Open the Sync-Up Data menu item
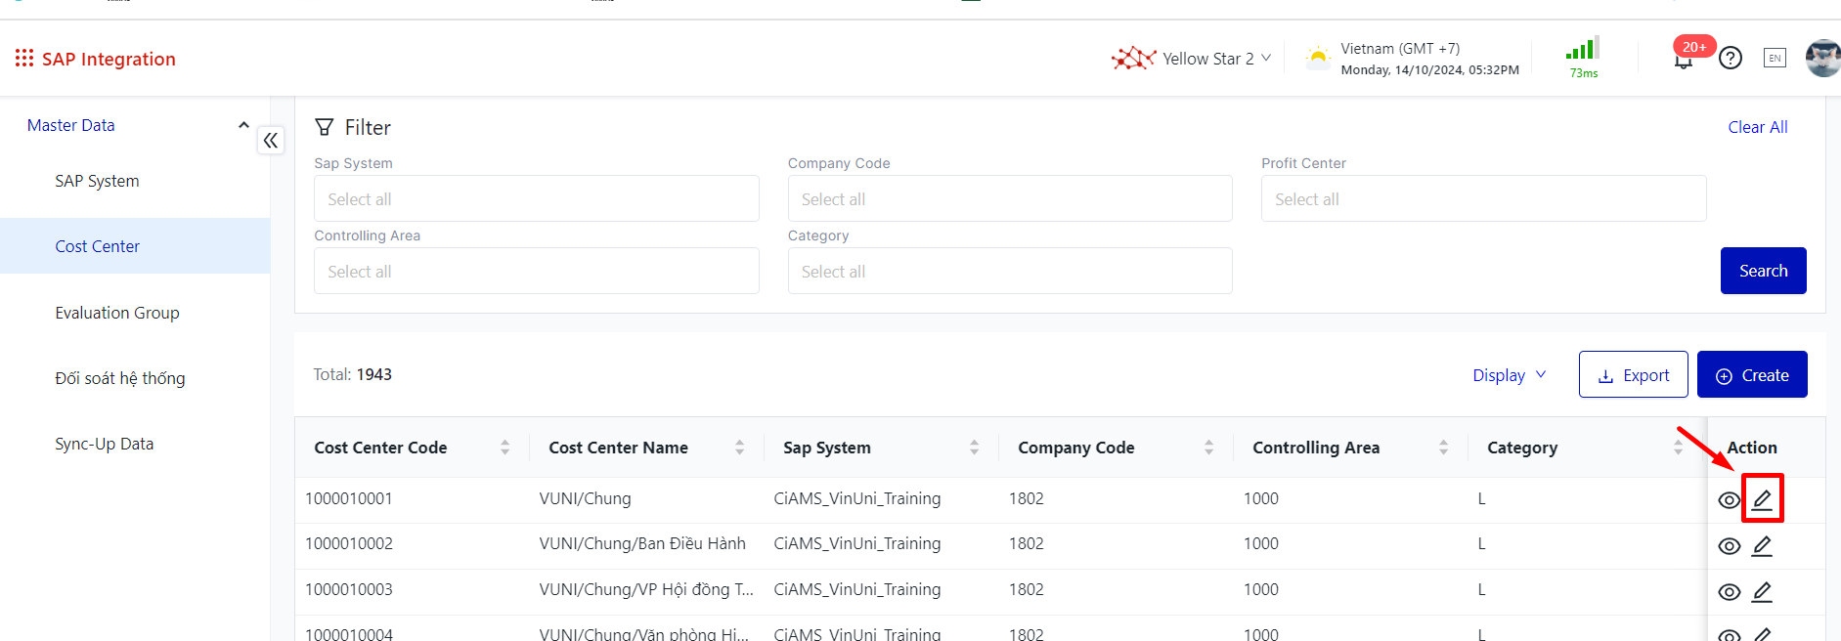 (x=105, y=444)
